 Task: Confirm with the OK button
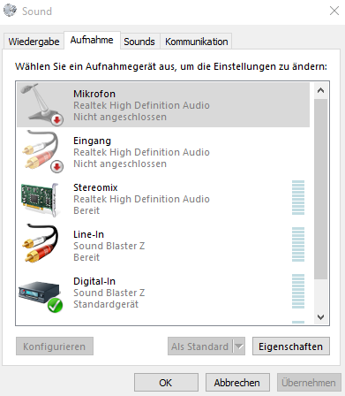point(166,383)
